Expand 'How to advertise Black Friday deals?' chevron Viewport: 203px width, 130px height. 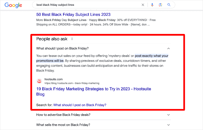pyautogui.click(x=168, y=115)
